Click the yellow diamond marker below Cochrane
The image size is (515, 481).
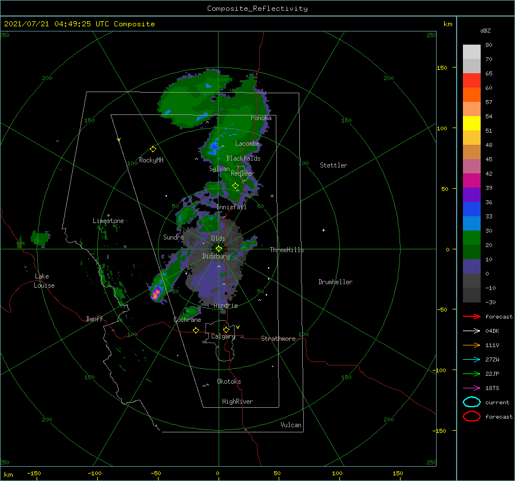point(196,330)
